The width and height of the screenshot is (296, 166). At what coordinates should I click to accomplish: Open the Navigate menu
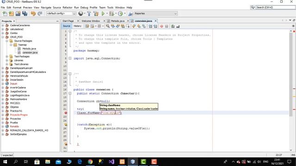click(46, 7)
